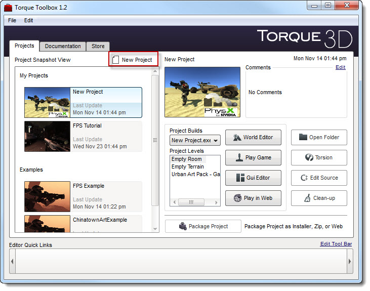Click the 'My Projects' heading

34,75
